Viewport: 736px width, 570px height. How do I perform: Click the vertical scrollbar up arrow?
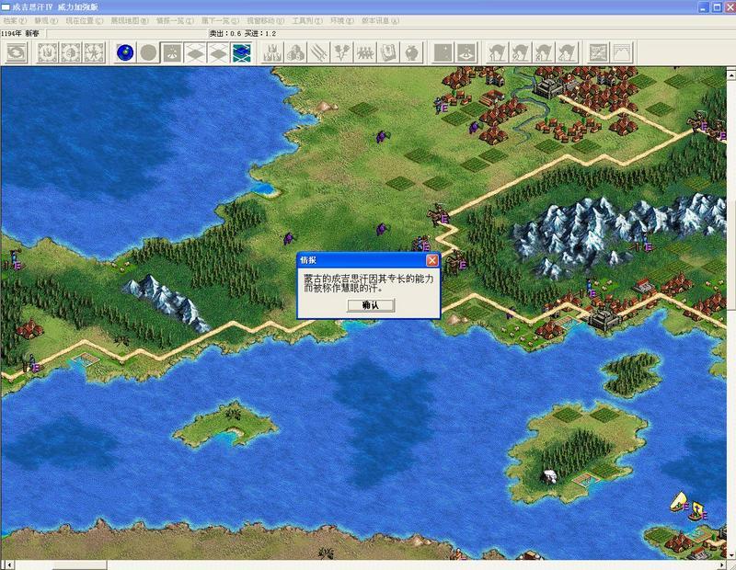[731, 74]
